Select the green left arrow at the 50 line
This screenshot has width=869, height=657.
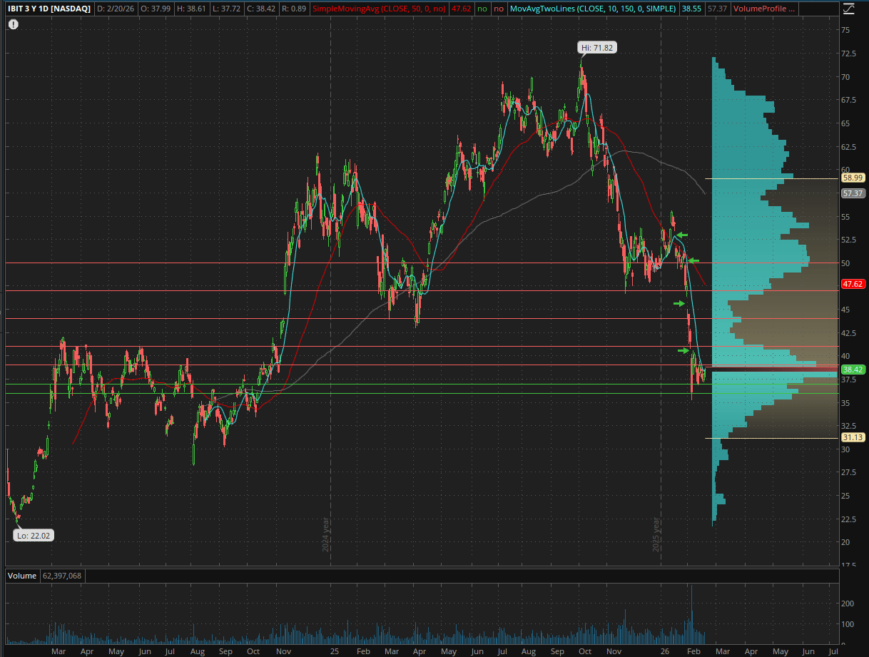point(693,260)
